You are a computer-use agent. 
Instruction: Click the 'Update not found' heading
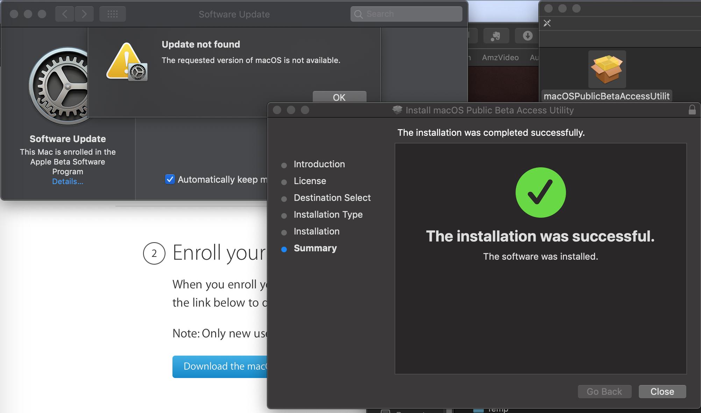coord(201,44)
